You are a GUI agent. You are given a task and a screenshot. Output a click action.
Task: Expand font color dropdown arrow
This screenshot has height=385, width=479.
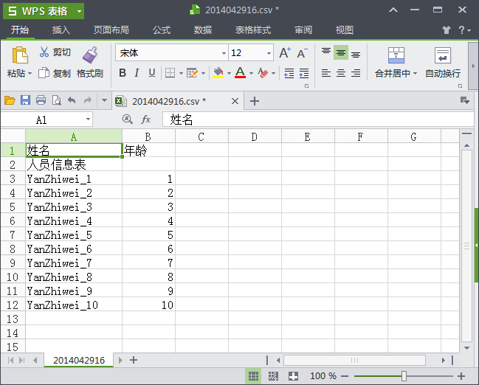(251, 73)
